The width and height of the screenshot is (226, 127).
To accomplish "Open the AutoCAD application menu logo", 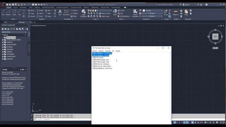I will pos(3,5).
